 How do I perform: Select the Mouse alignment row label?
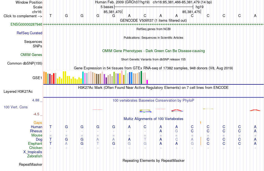[37, 135]
